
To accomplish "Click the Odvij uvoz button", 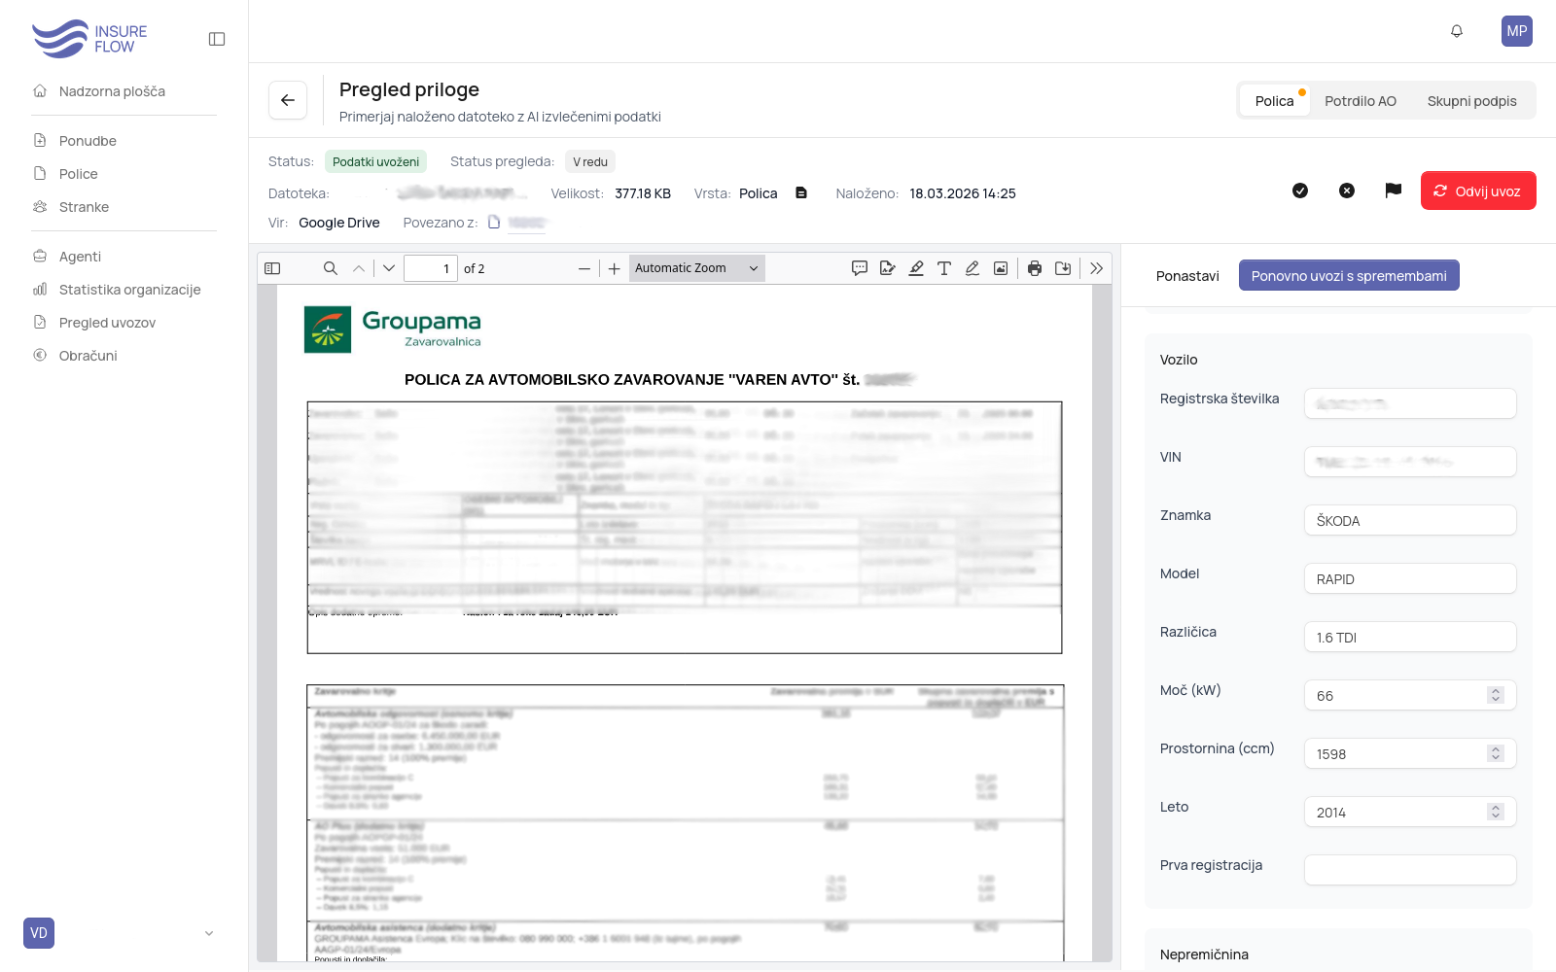I will [1478, 191].
